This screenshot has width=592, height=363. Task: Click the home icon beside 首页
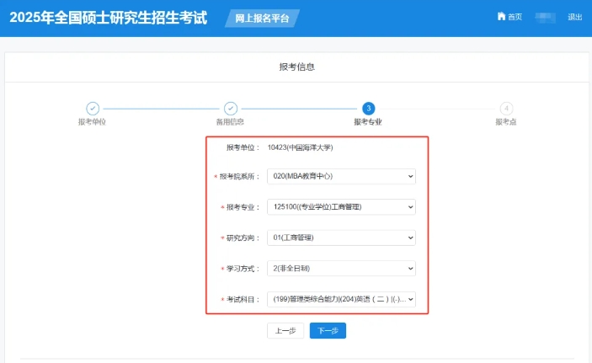click(x=502, y=17)
